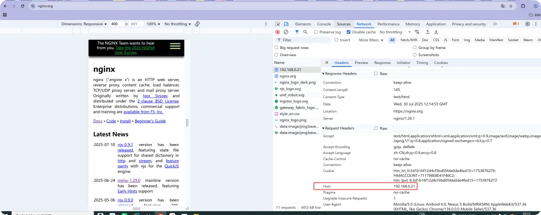Enable the Group by frame checkbox
The image size is (541, 215).
tap(414, 47)
